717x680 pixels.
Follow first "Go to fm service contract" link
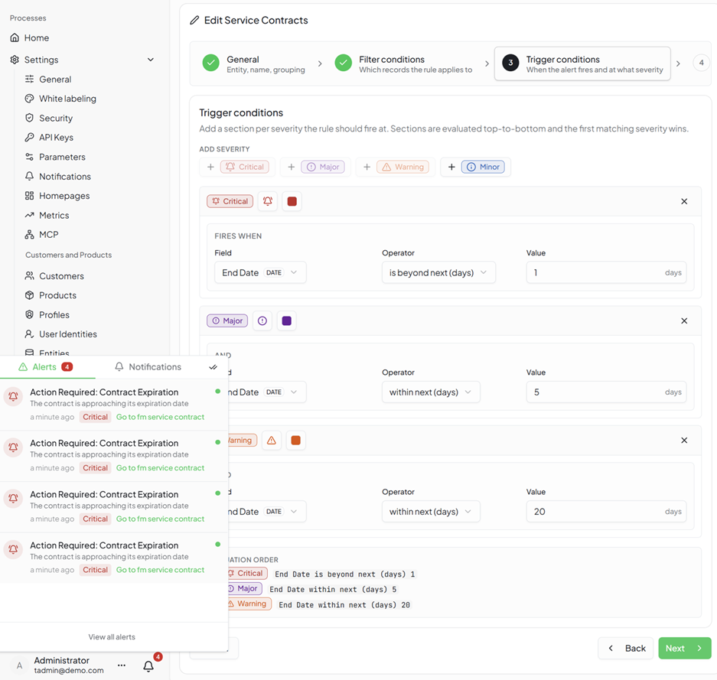click(x=160, y=417)
